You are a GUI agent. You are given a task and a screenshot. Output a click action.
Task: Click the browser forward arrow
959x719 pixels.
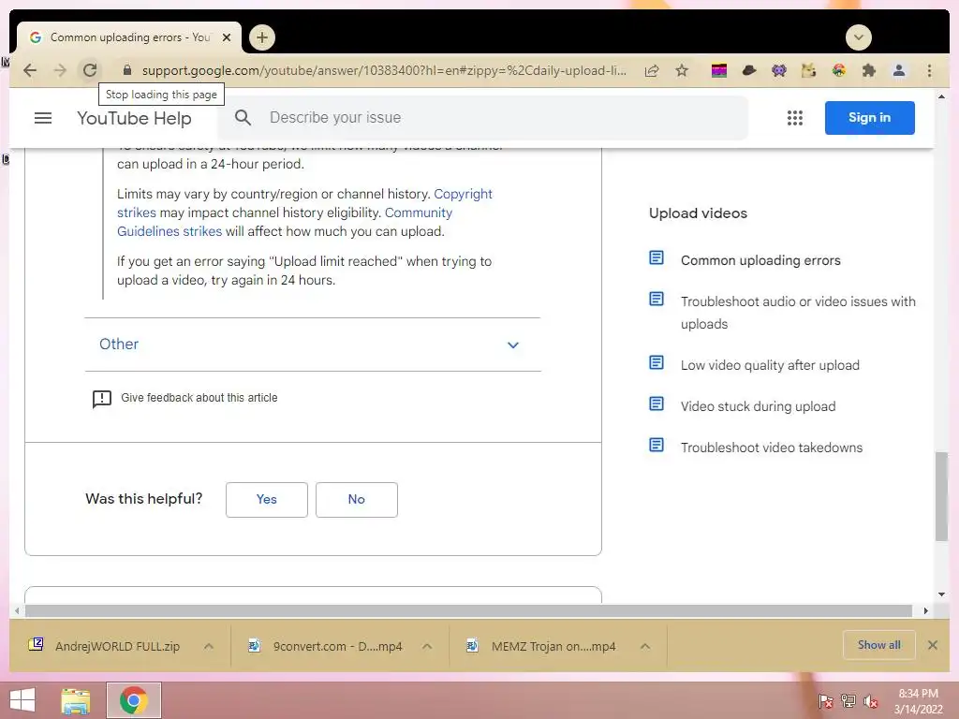(60, 70)
